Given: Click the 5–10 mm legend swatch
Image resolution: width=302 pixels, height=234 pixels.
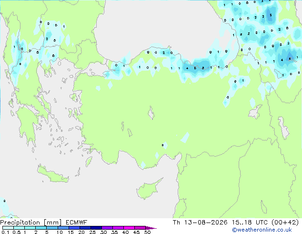Looking at the screenshot, I should click(52, 228).
